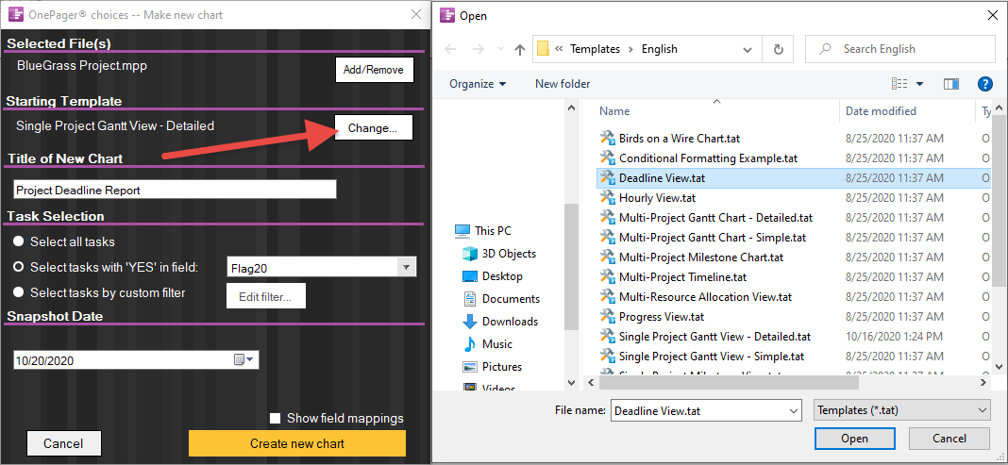Go back in the Open dialog
This screenshot has width=1008, height=465.
coord(450,49)
